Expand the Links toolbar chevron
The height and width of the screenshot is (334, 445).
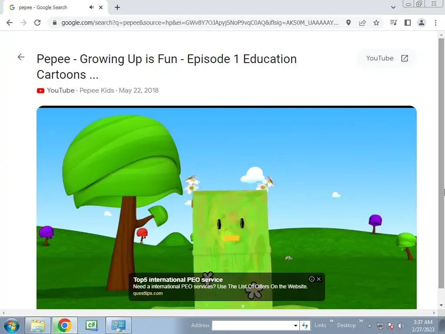pos(331,321)
